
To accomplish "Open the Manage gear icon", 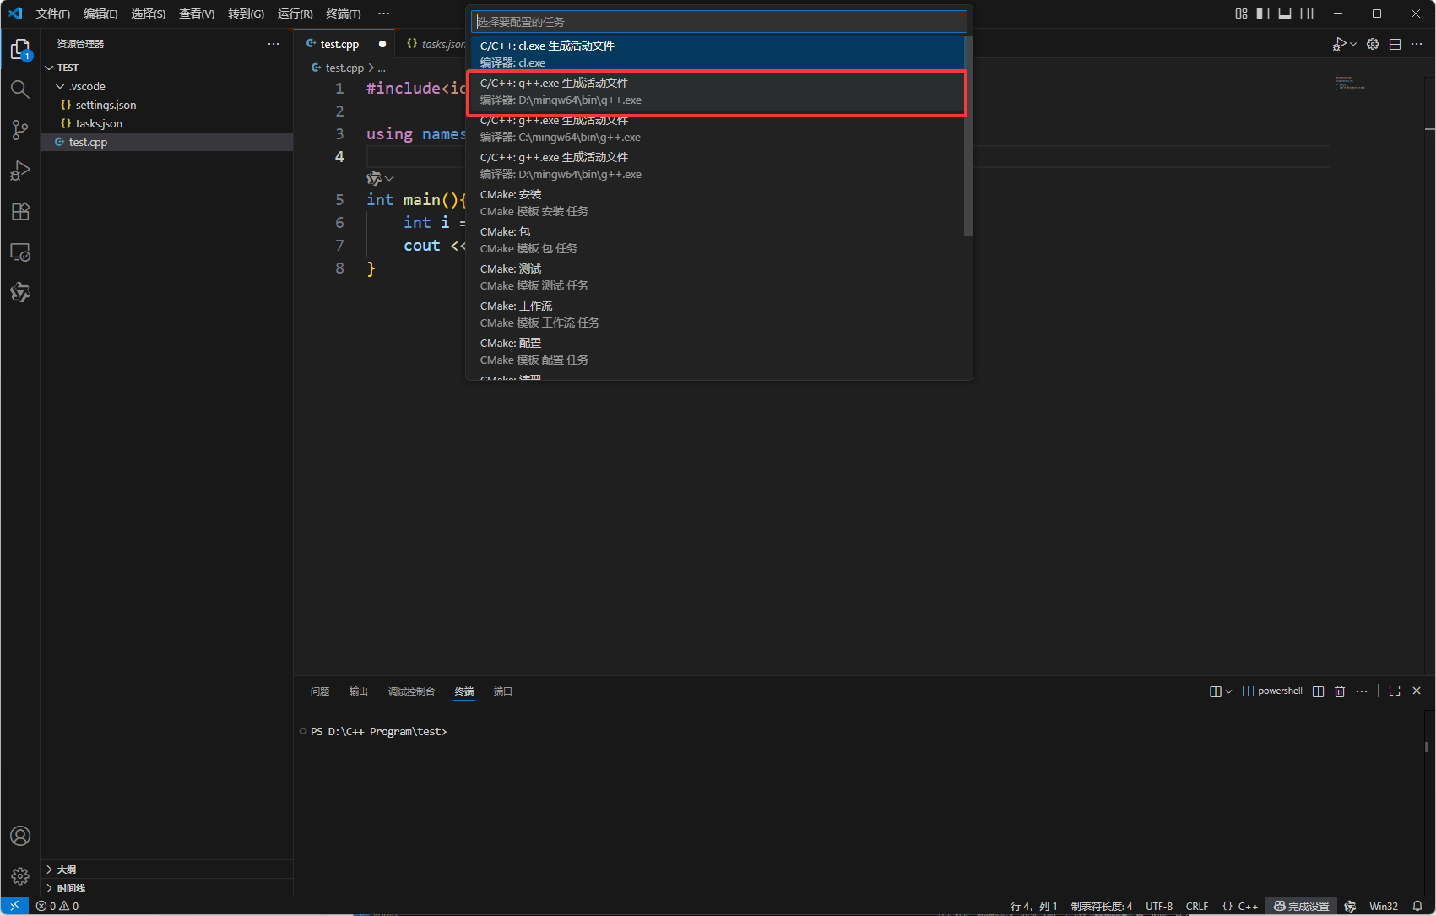I will [20, 876].
